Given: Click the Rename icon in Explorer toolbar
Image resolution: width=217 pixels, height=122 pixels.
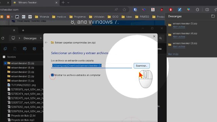Looking at the screenshot, I should (x=25, y=49).
